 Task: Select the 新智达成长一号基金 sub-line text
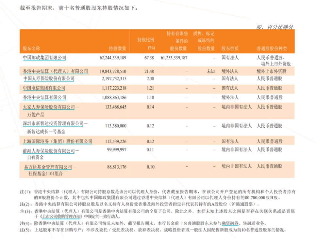[x=46, y=132]
